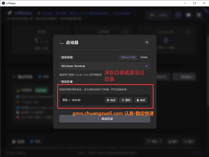Click the 选择终端 field label
The height and width of the screenshot is (157, 209).
[67, 57]
